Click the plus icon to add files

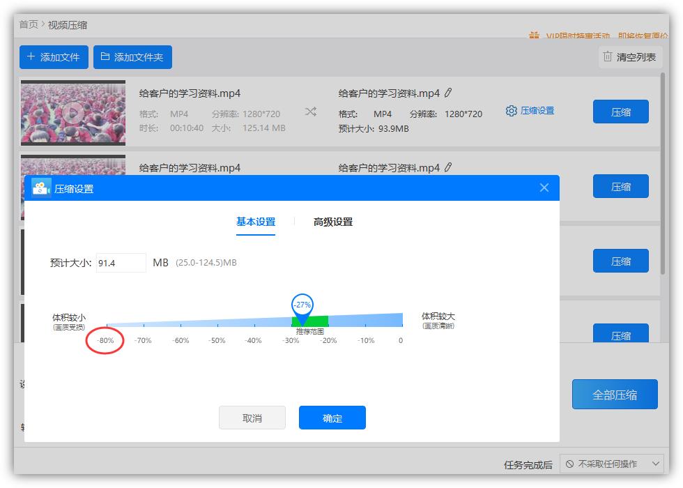click(x=32, y=56)
